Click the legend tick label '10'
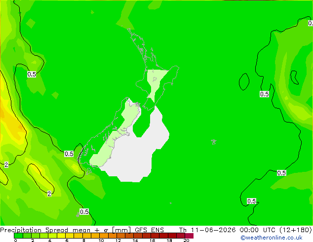The image size is (313, 242). coord(101,240)
